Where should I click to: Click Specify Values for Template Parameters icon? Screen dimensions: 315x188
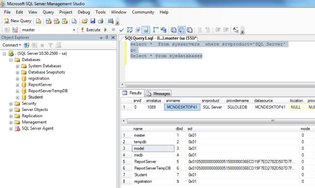(x=236, y=30)
